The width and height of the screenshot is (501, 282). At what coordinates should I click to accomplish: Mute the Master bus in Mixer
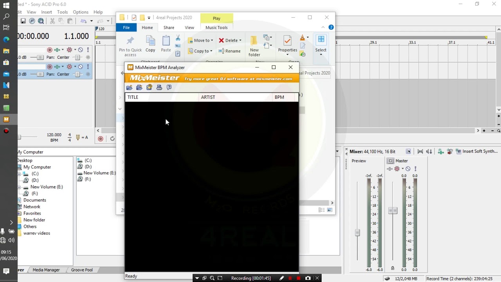[408, 169]
